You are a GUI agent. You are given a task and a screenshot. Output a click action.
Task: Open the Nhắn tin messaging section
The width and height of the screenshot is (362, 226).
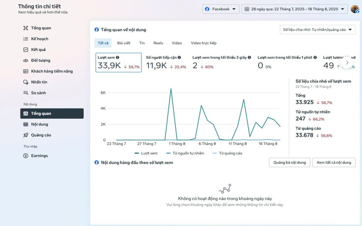[x=38, y=82]
